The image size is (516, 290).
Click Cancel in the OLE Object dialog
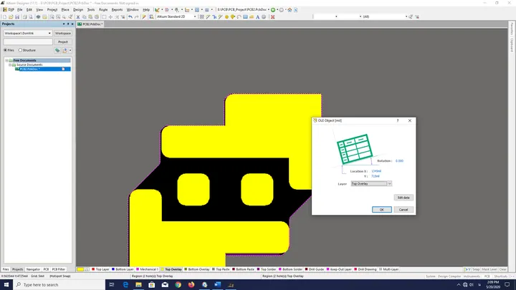point(403,210)
